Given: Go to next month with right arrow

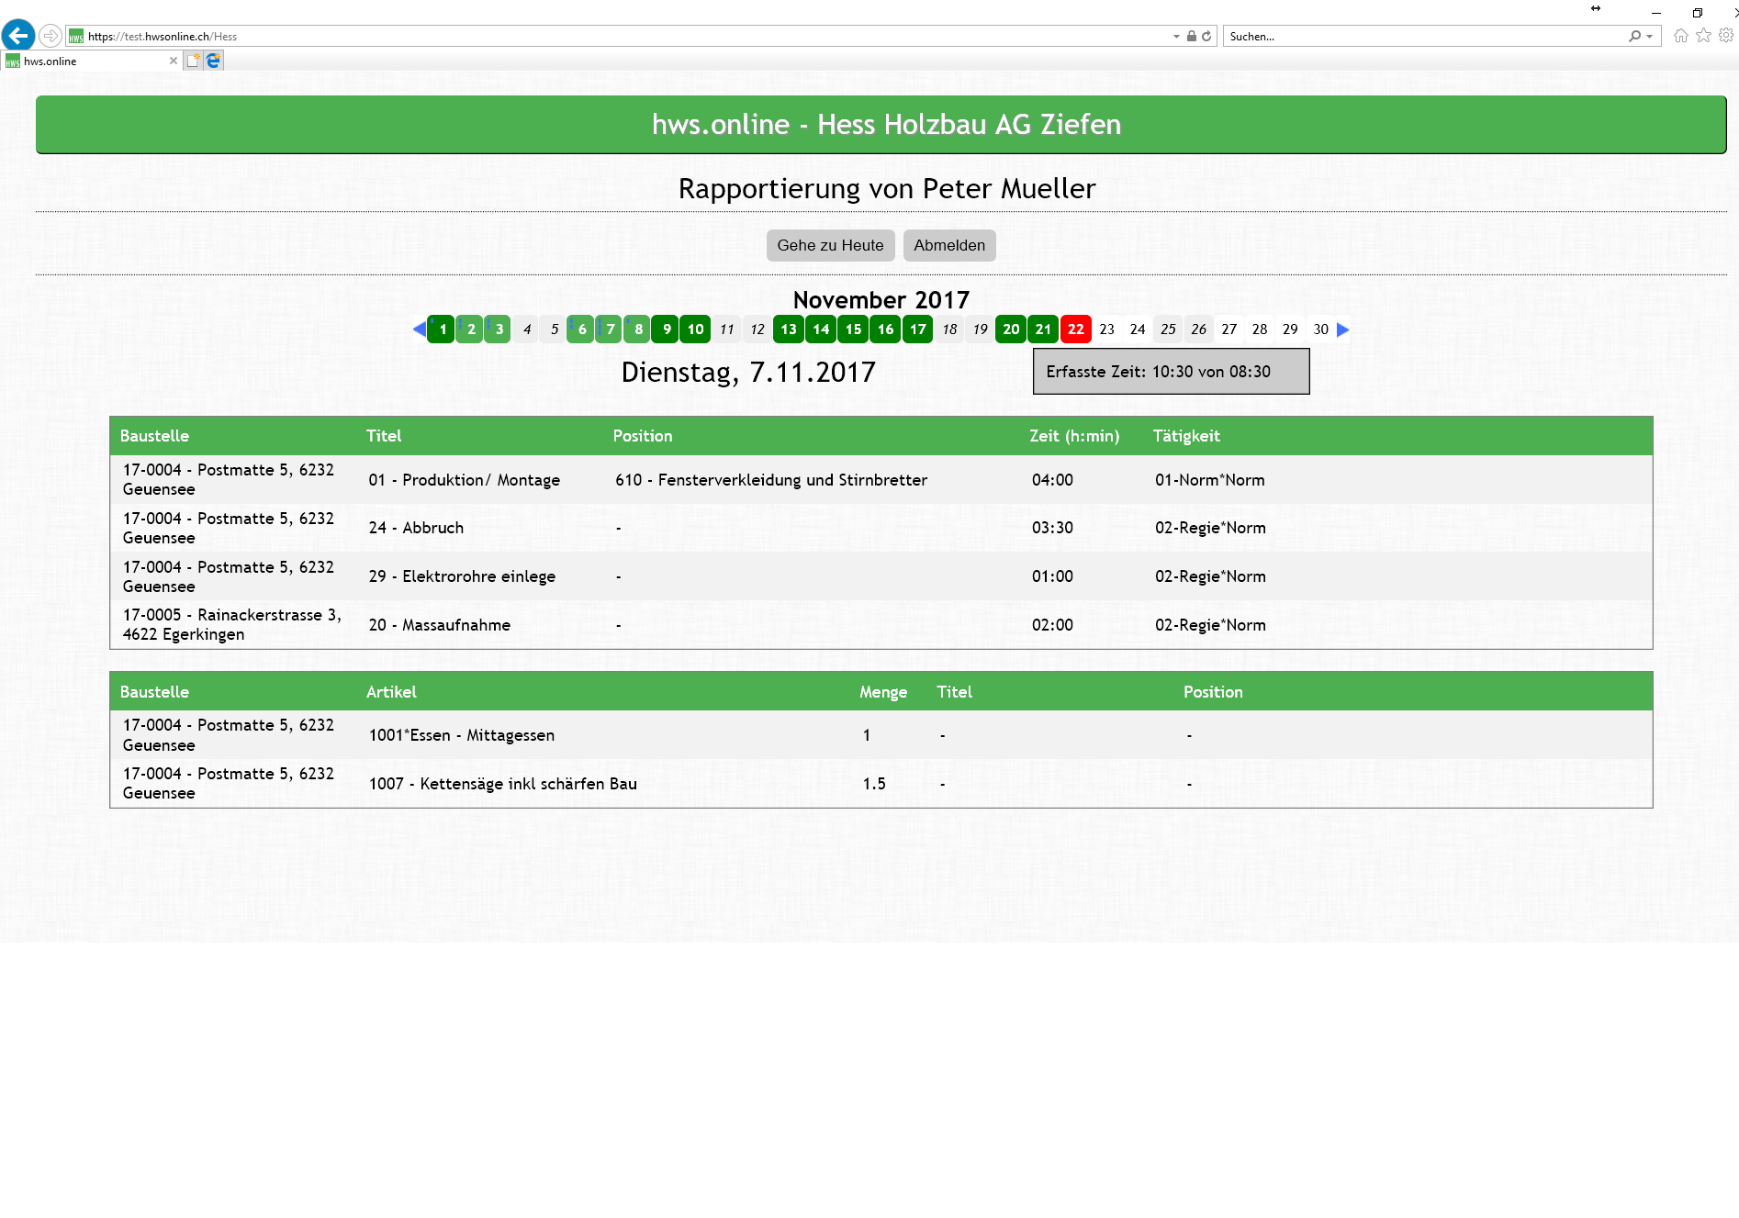Looking at the screenshot, I should tap(1343, 329).
